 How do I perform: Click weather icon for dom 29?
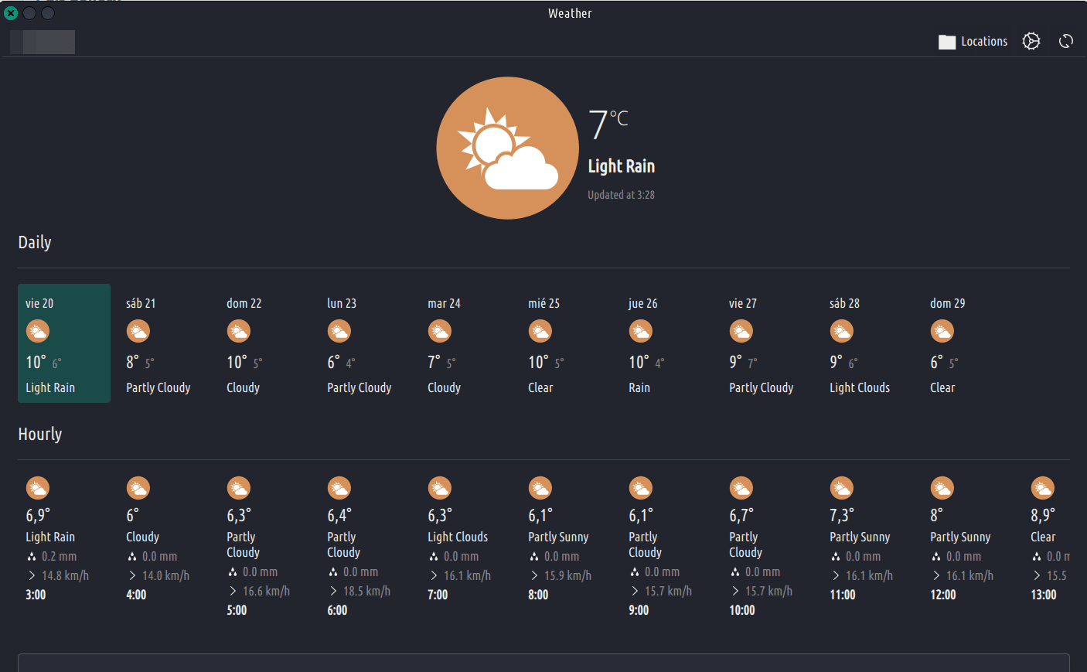click(942, 332)
